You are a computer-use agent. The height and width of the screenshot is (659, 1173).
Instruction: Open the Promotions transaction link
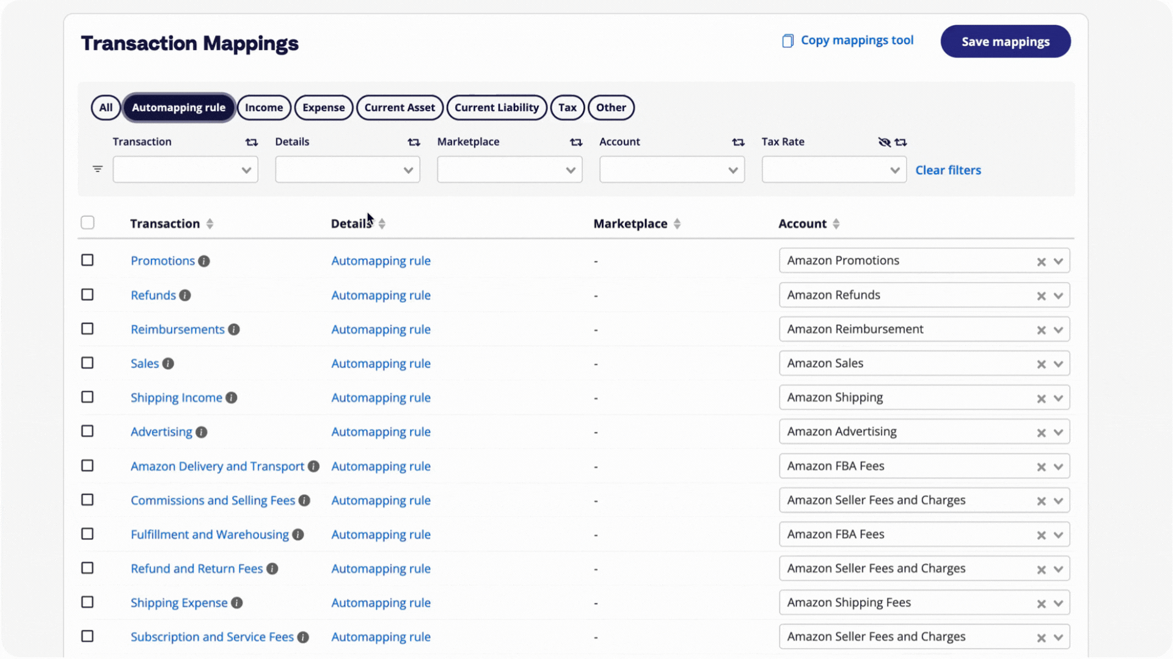(163, 261)
